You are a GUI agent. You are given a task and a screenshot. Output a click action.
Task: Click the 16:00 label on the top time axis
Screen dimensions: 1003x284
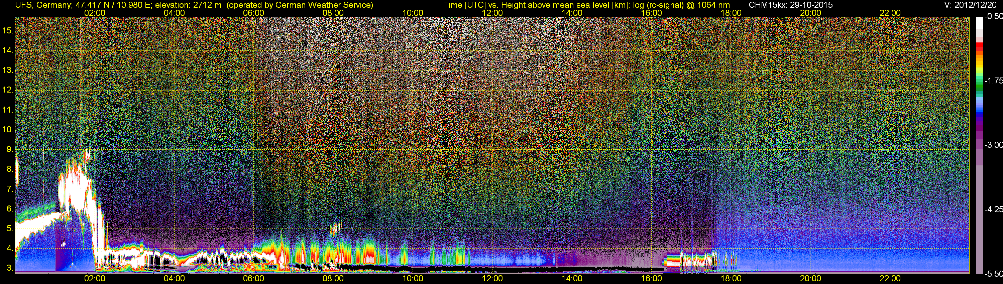(x=651, y=13)
